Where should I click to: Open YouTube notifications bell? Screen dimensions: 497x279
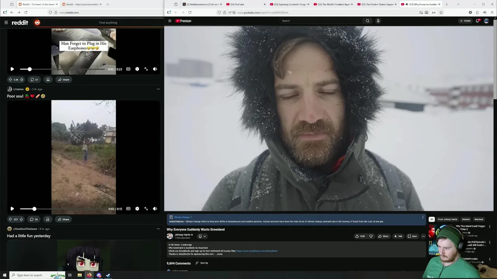478,21
